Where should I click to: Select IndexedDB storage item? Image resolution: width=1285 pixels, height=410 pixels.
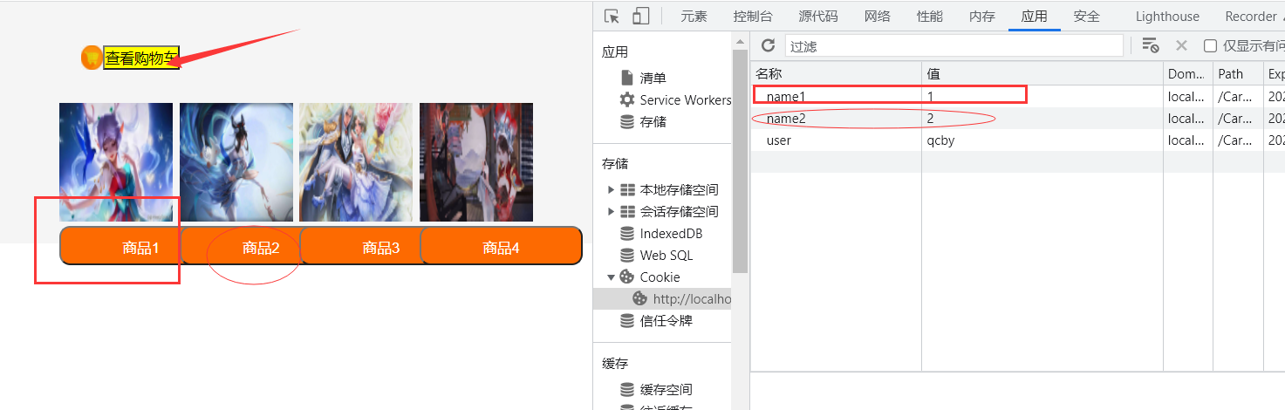661,233
